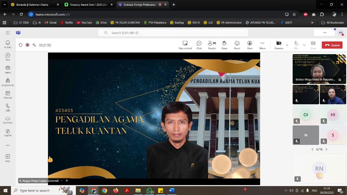This screenshot has width=347, height=195.
Task: Open the Teams app launcher grid
Action: [x=8, y=33]
